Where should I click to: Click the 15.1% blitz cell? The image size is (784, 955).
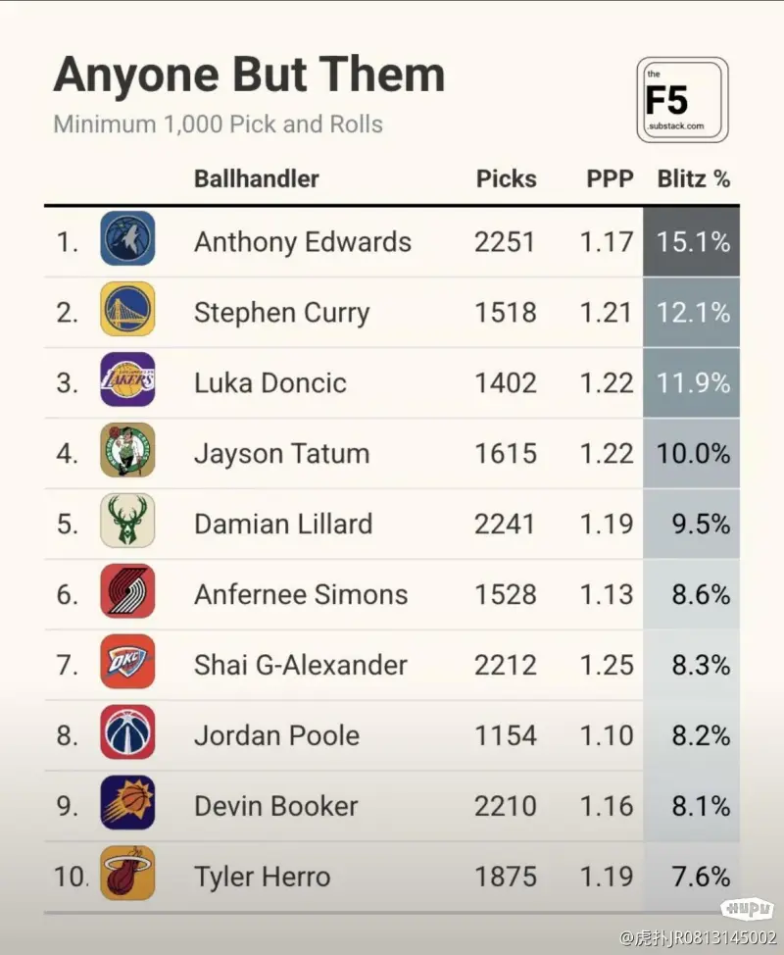click(692, 242)
